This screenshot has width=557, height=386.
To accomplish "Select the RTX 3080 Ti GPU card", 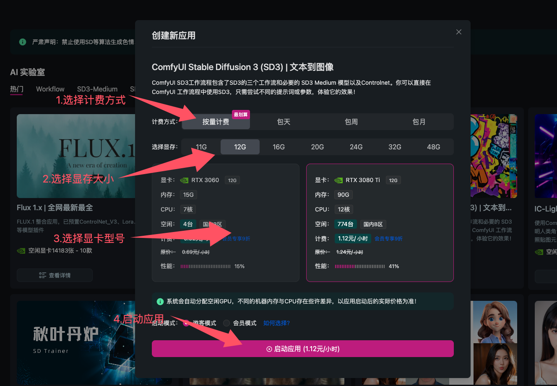I will [380, 222].
